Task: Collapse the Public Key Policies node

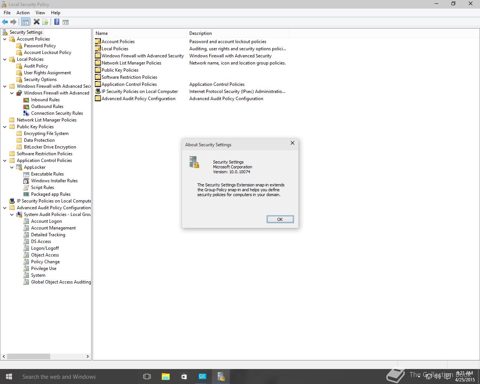Action: 5,127
